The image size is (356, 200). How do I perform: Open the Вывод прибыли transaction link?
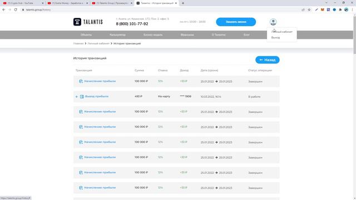point(97,96)
